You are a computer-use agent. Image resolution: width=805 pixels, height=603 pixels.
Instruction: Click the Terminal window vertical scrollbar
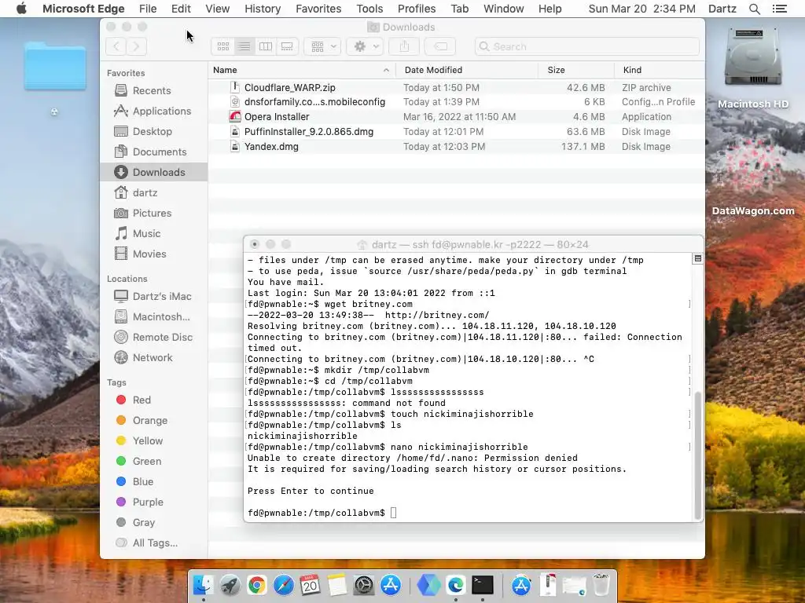698,456
